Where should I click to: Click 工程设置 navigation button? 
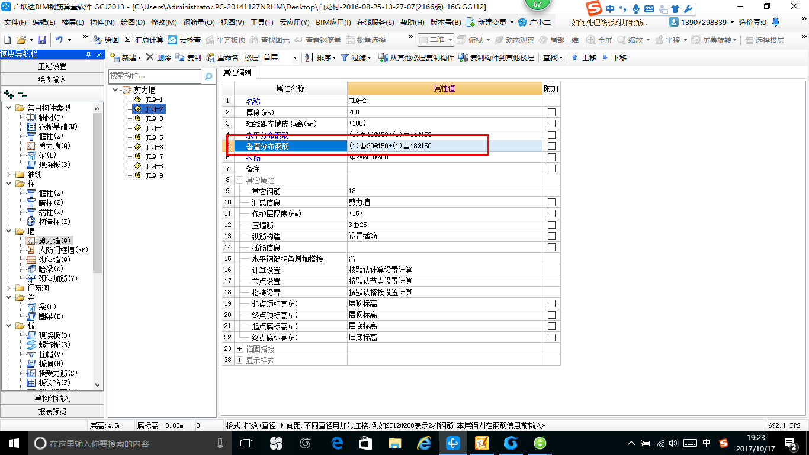[x=52, y=66]
